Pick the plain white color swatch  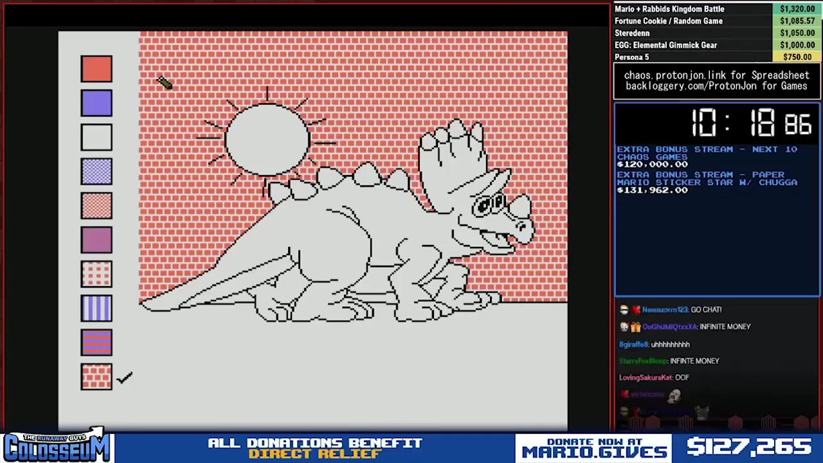pos(96,137)
